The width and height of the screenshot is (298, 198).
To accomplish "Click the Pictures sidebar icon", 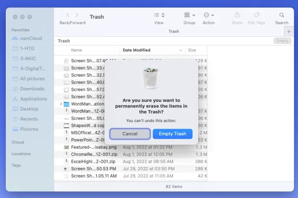I will point(15,129).
